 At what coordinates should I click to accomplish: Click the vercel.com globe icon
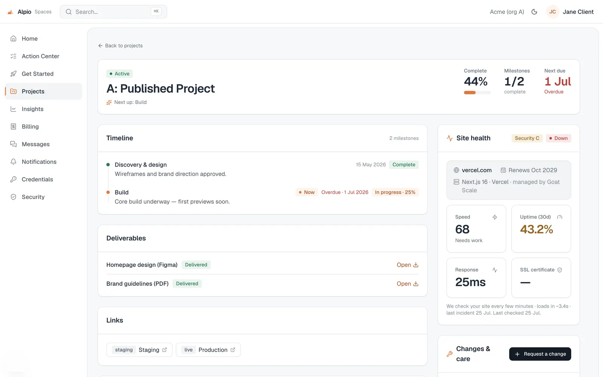pos(456,170)
